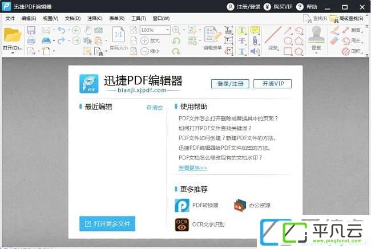Screen dimensions: 371x249
Task: Select the highlight text tool
Action: click(242, 30)
